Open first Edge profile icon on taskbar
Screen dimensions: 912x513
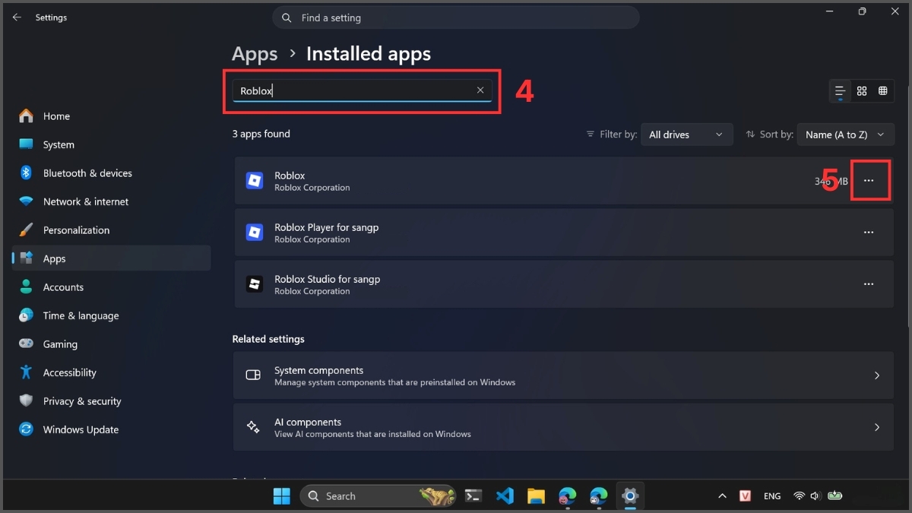pyautogui.click(x=567, y=496)
